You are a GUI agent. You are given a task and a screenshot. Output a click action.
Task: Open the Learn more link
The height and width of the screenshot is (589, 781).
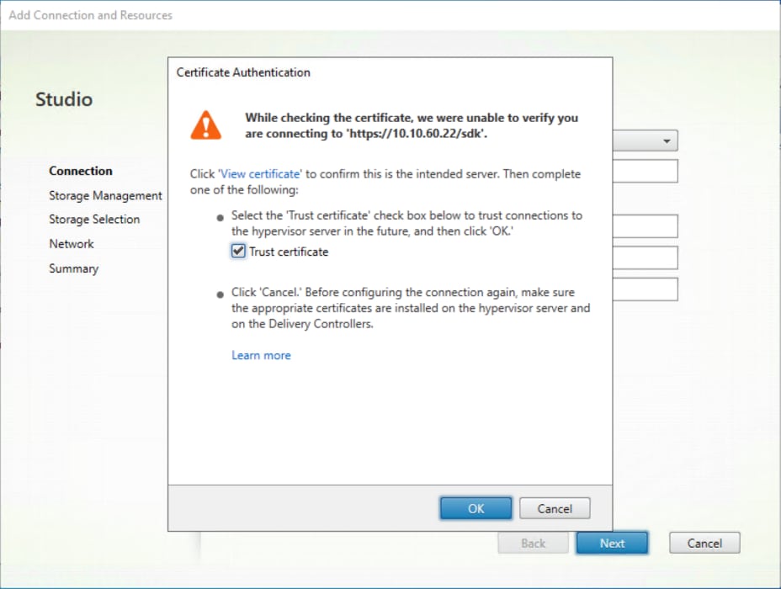pos(261,355)
